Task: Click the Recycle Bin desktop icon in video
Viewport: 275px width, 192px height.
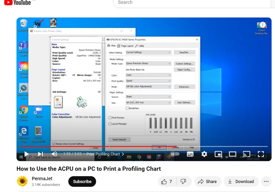Action: click(x=23, y=25)
